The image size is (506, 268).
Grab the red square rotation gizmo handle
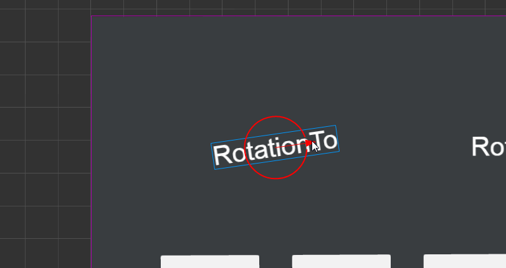(309, 142)
